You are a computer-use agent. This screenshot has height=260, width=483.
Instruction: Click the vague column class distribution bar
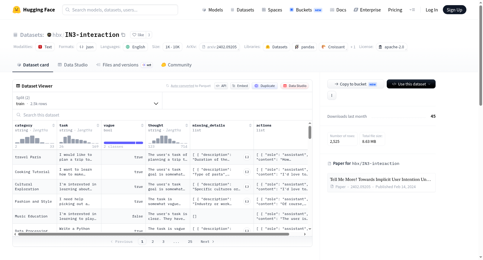123,143
